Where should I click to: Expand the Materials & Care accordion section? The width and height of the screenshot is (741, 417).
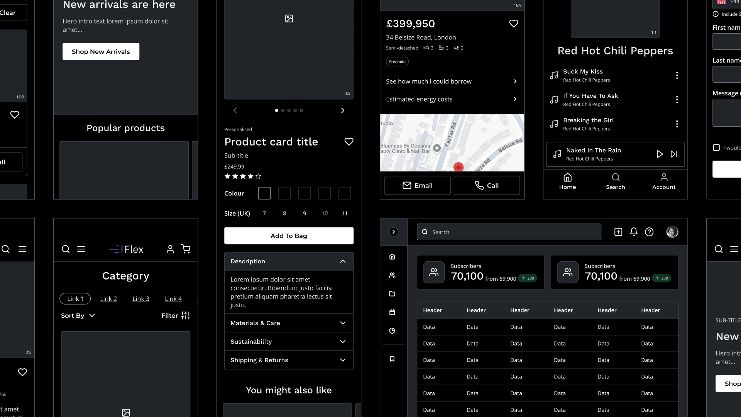coord(289,323)
